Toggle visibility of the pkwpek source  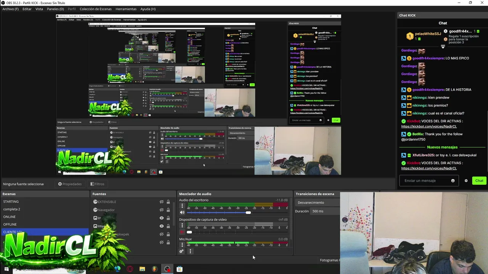(x=162, y=234)
